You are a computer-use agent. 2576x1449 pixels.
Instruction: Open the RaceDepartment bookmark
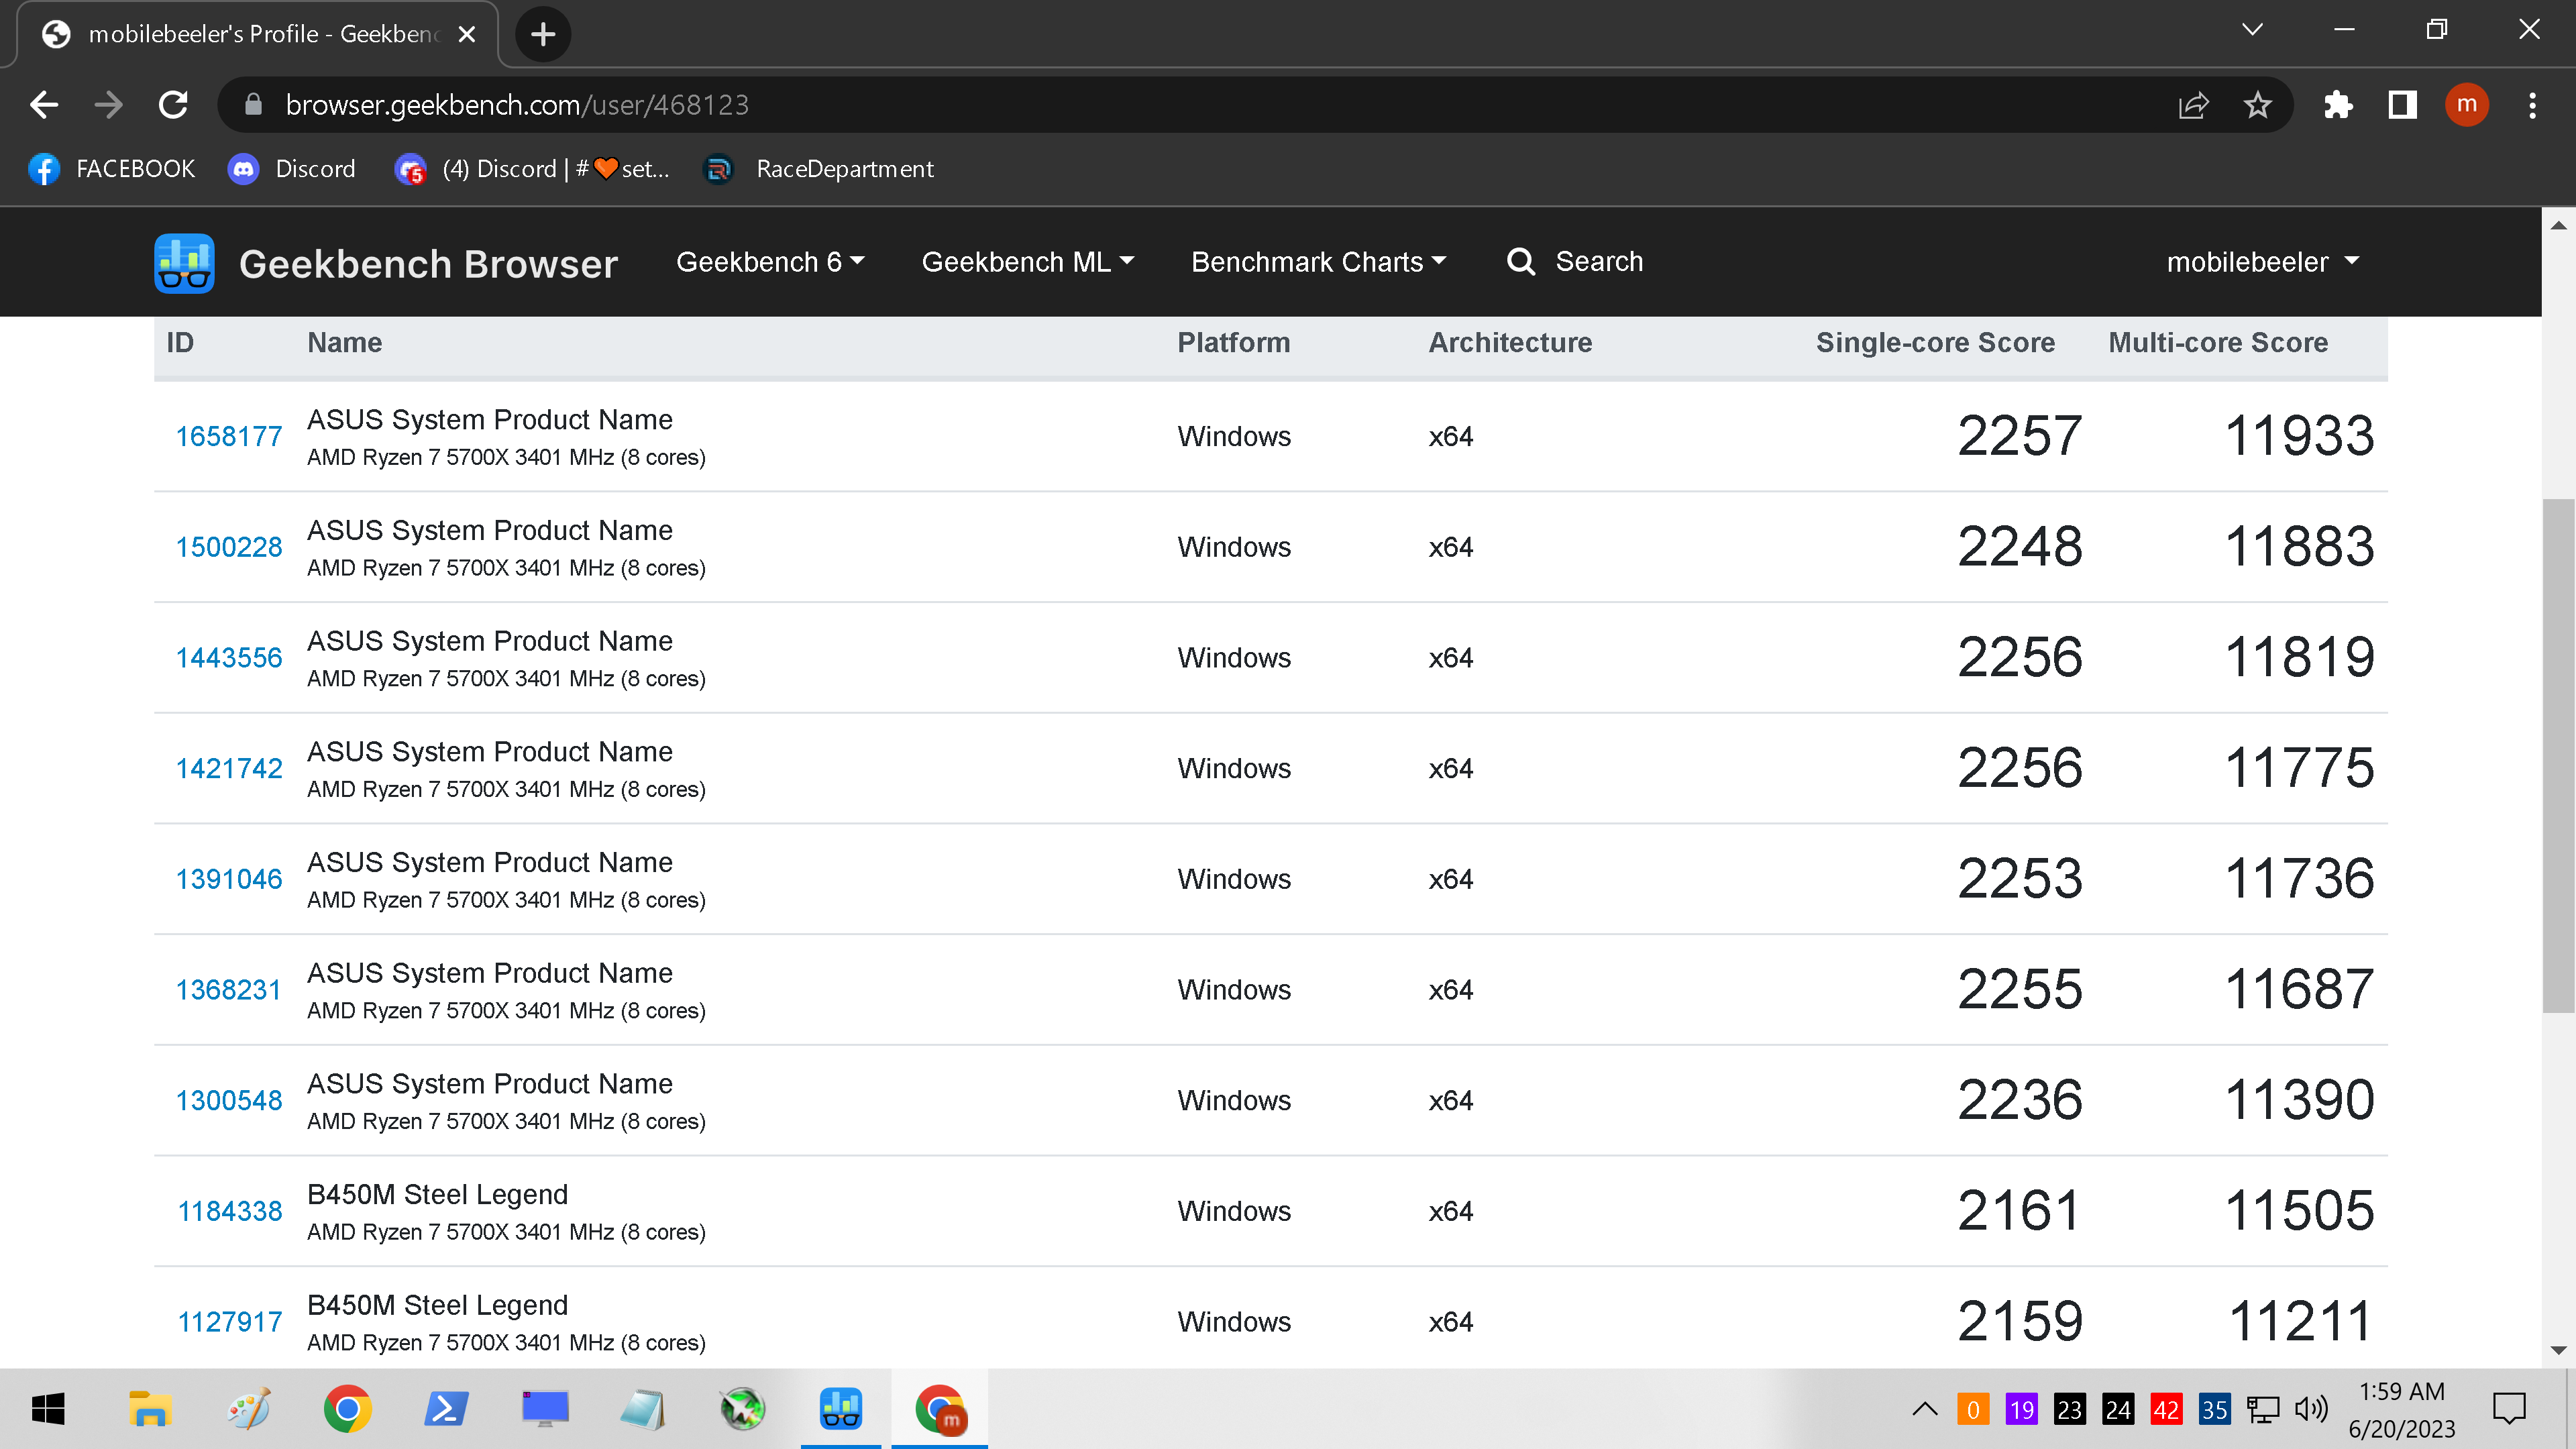(x=819, y=168)
